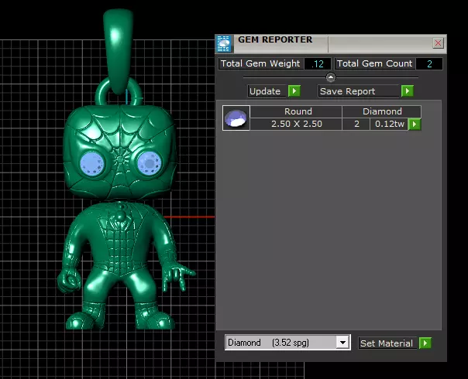Close the Gem Reporter window
The width and height of the screenshot is (468, 379).
click(438, 43)
